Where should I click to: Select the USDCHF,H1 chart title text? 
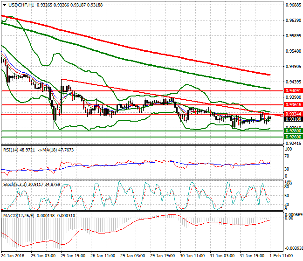click(x=21, y=5)
